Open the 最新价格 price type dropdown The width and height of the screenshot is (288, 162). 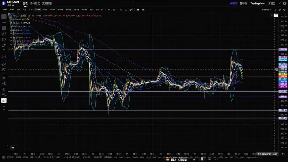(266, 10)
